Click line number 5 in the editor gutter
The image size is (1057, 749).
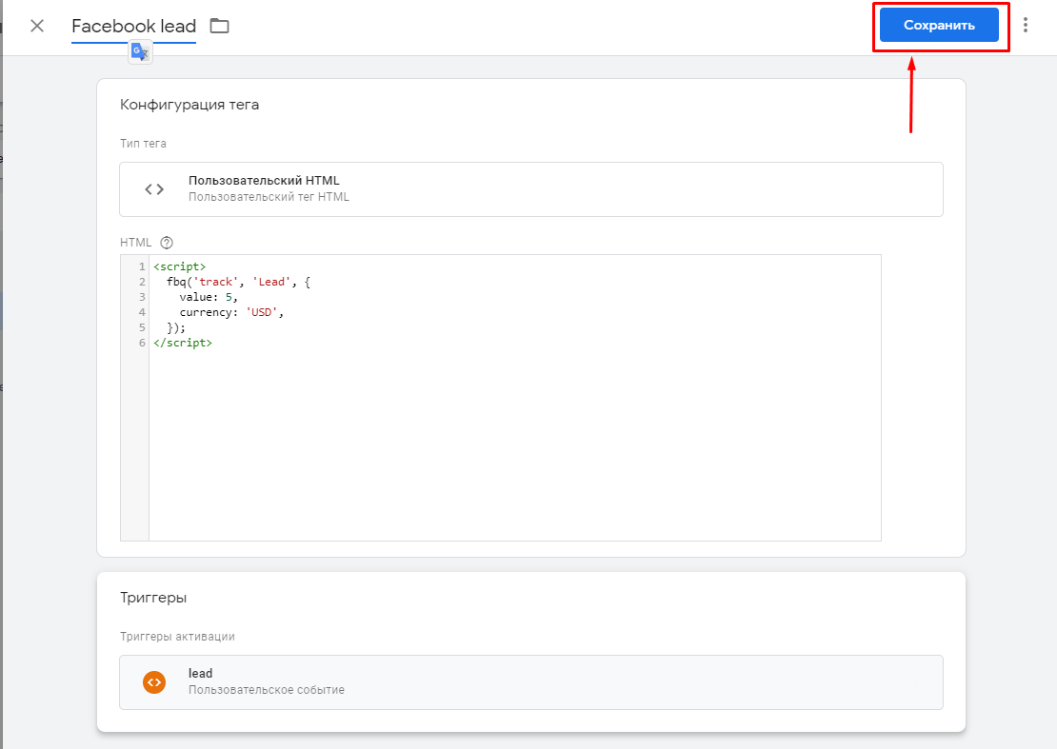coord(142,327)
